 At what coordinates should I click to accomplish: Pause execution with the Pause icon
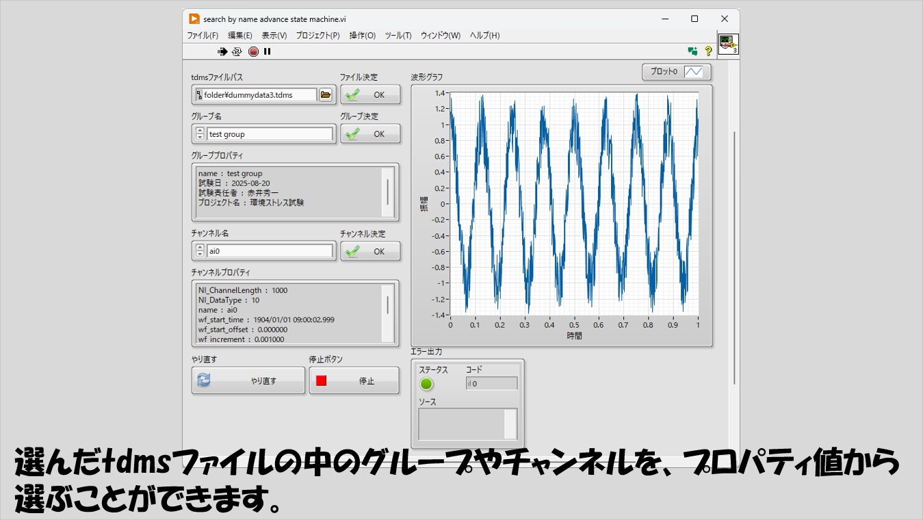click(268, 51)
